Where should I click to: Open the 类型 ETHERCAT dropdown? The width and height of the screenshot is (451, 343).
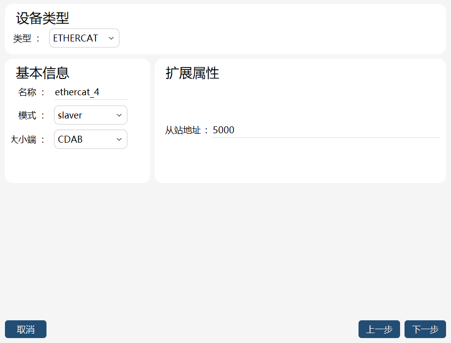[x=84, y=38]
